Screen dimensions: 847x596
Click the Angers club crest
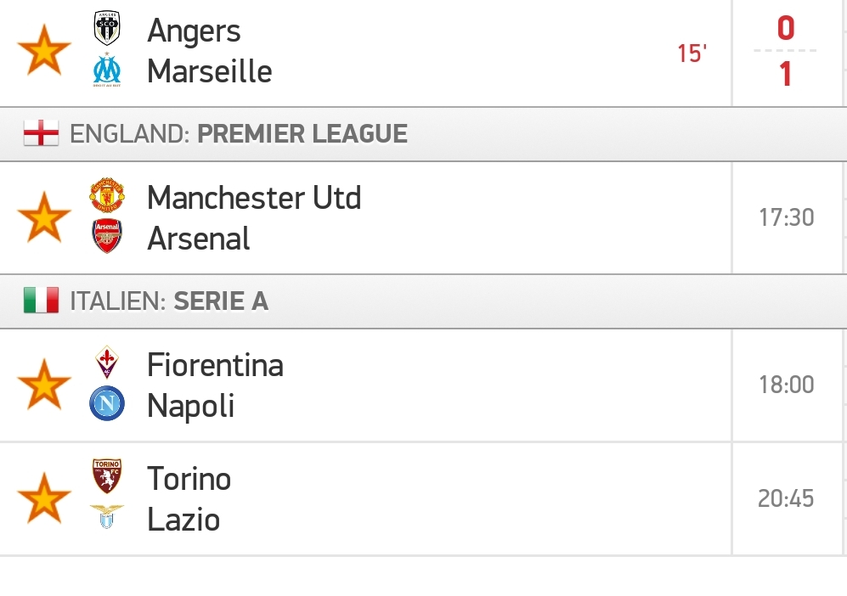click(x=107, y=28)
